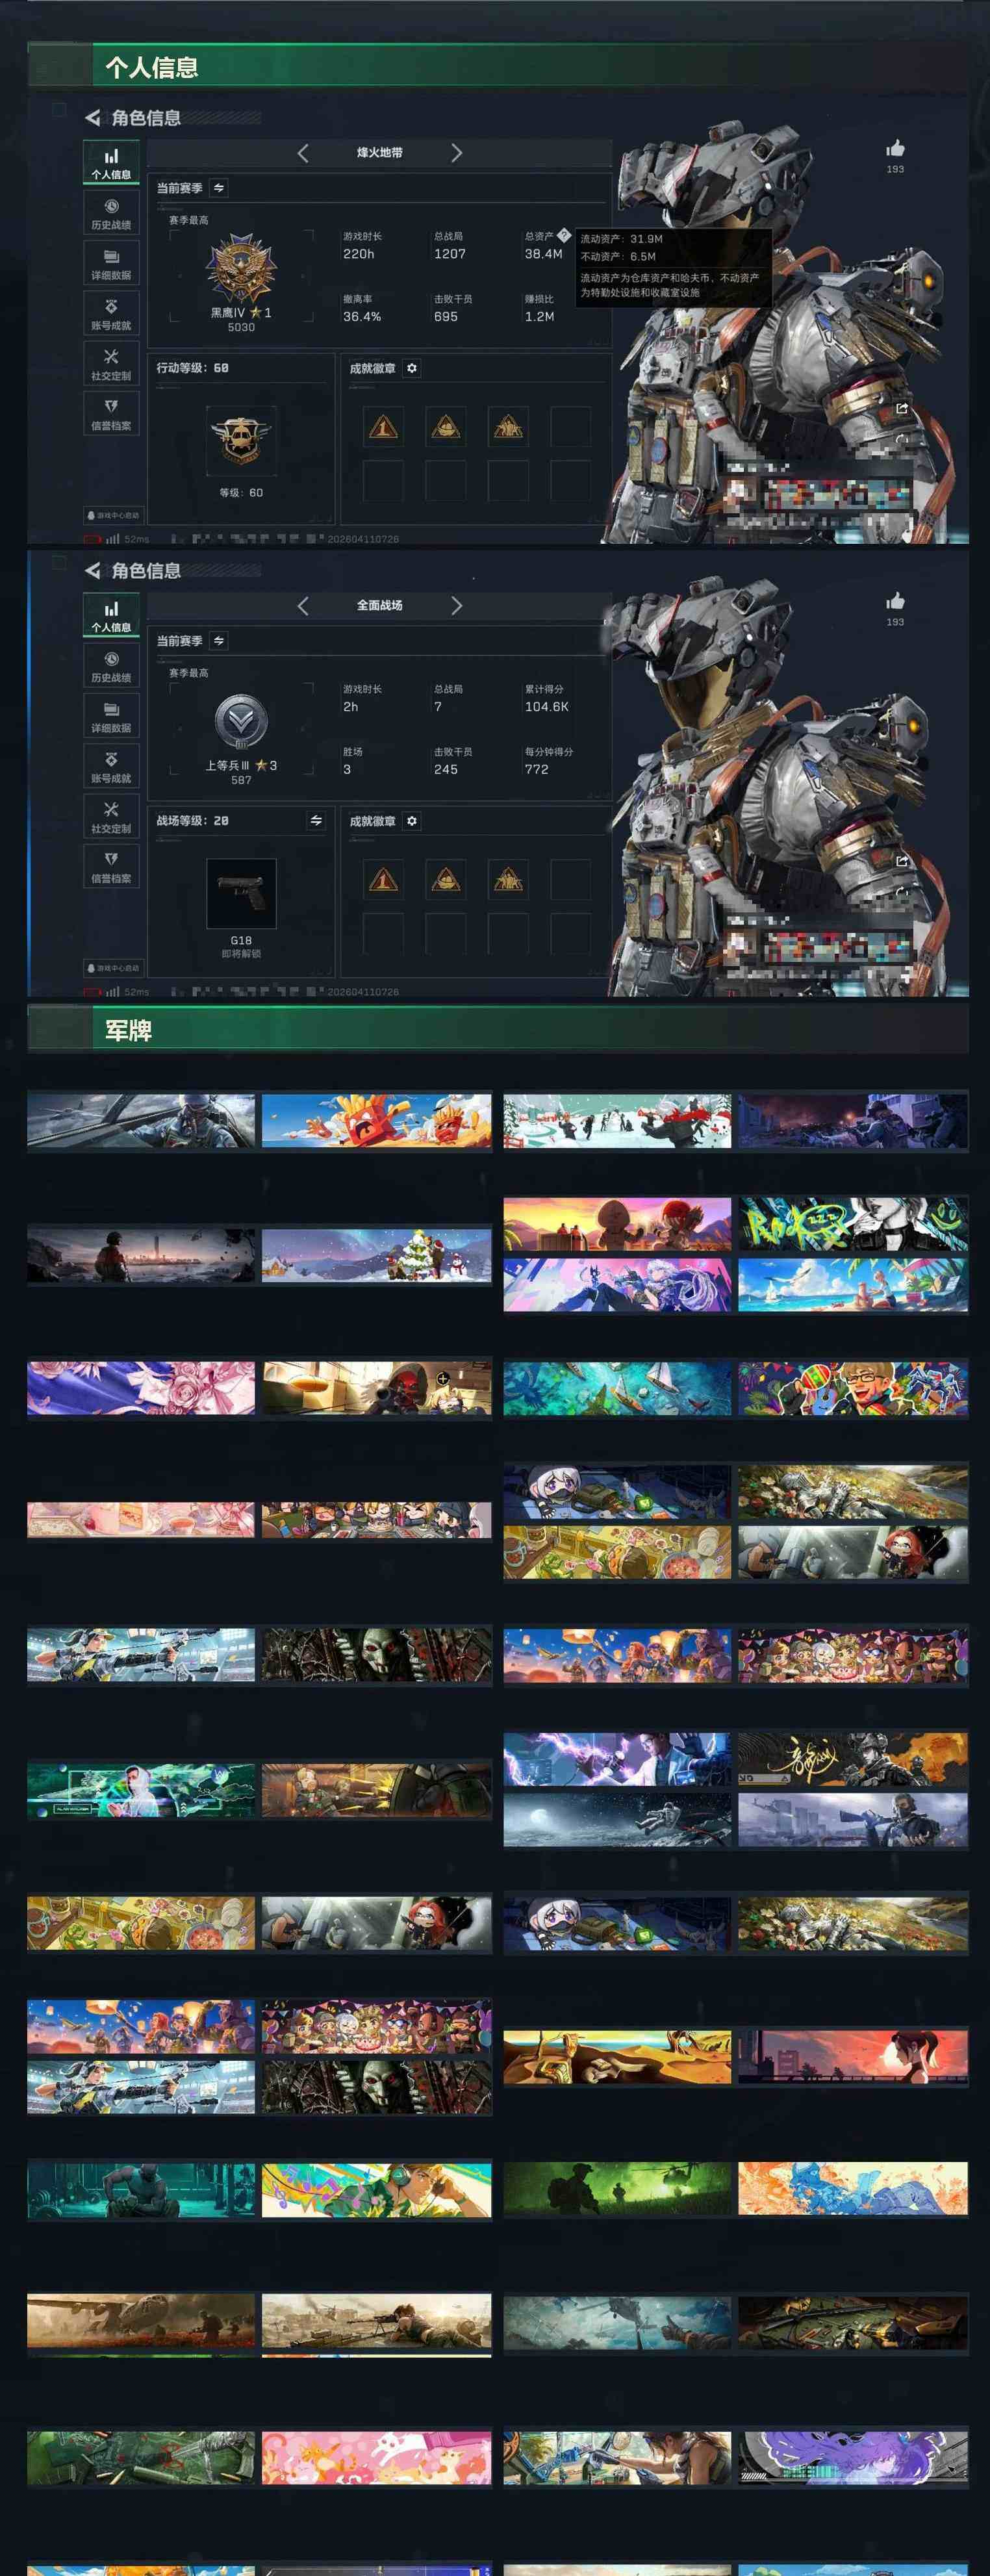Select the 黑鹰IV rank emblem
The width and height of the screenshot is (990, 2576).
click(x=240, y=268)
